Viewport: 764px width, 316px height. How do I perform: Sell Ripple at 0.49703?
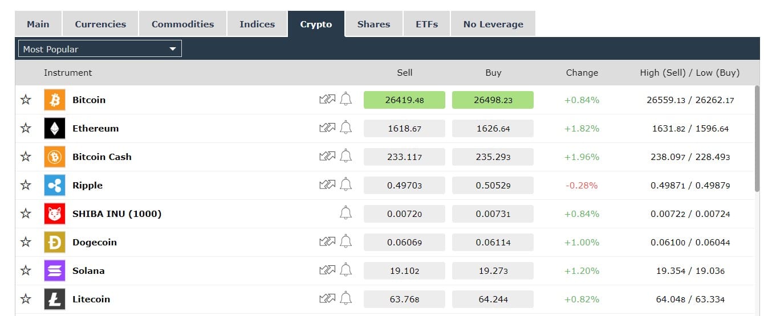(404, 185)
